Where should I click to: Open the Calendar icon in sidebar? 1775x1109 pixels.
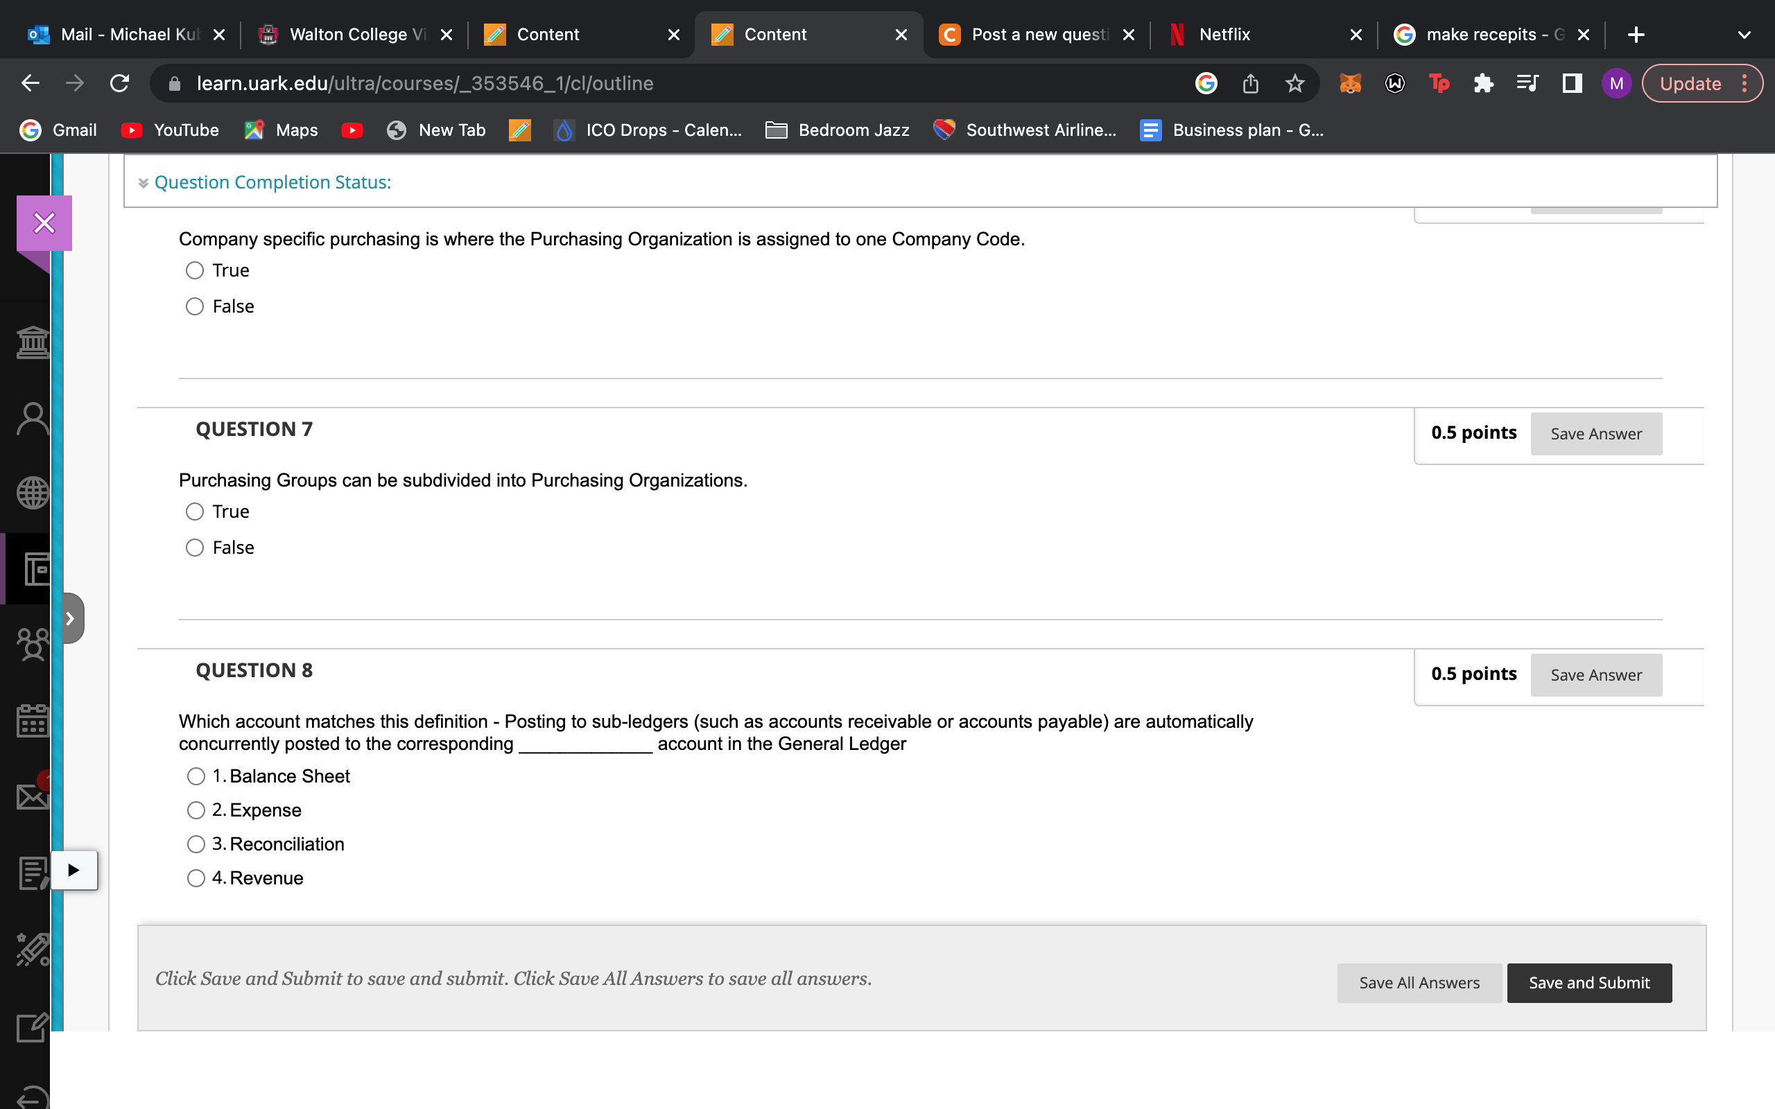[x=33, y=720]
